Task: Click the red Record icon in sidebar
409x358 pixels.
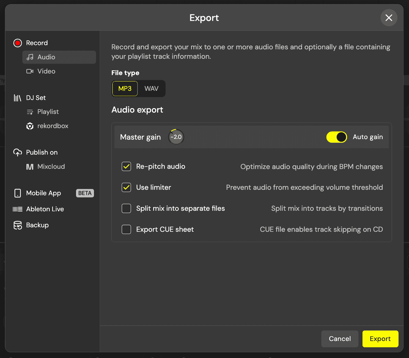Action: pos(18,43)
